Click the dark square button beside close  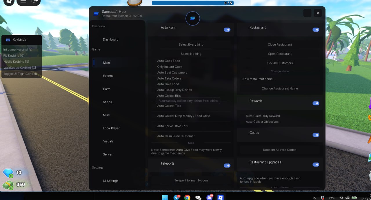click(307, 13)
